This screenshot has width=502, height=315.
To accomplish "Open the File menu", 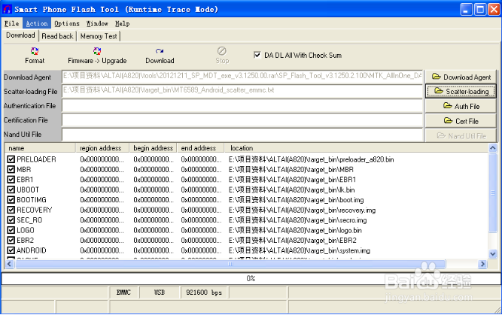I will [x=11, y=23].
